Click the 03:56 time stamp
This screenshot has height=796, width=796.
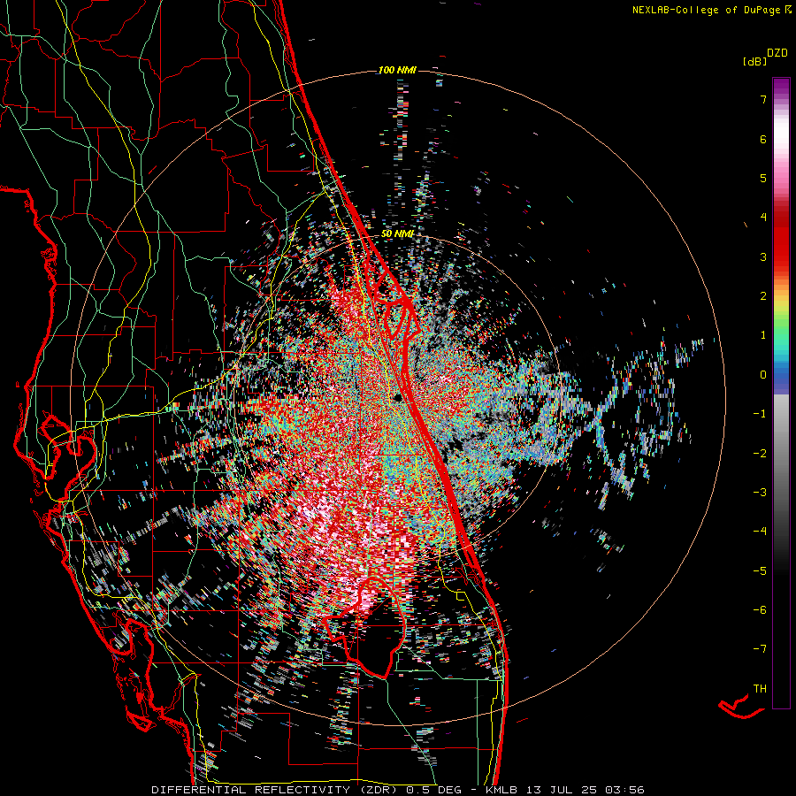pos(625,790)
